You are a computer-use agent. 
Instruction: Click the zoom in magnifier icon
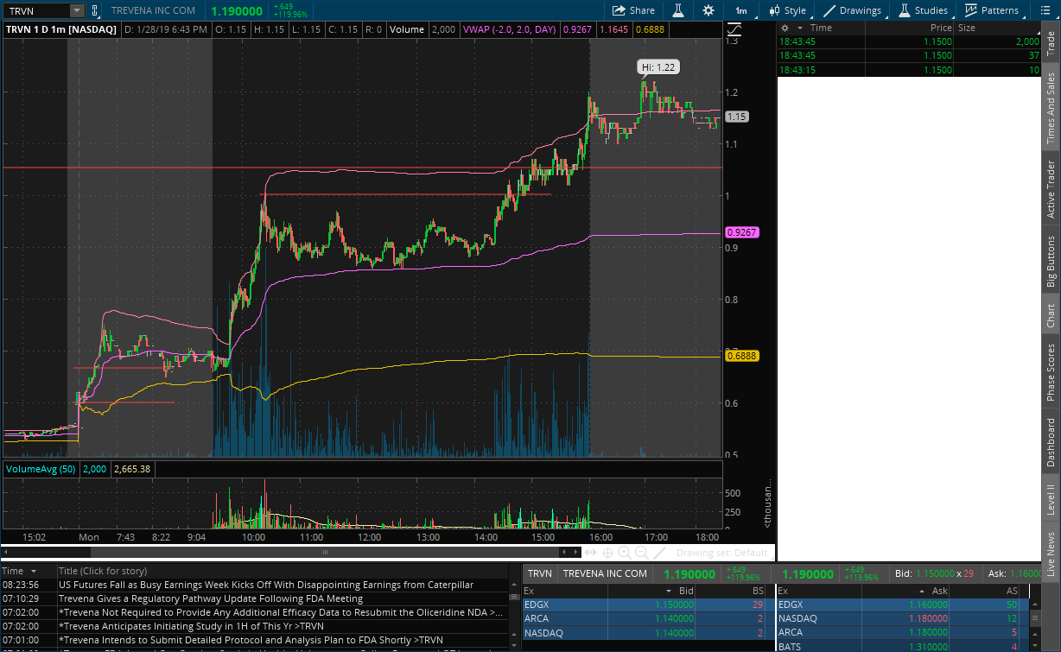click(625, 553)
